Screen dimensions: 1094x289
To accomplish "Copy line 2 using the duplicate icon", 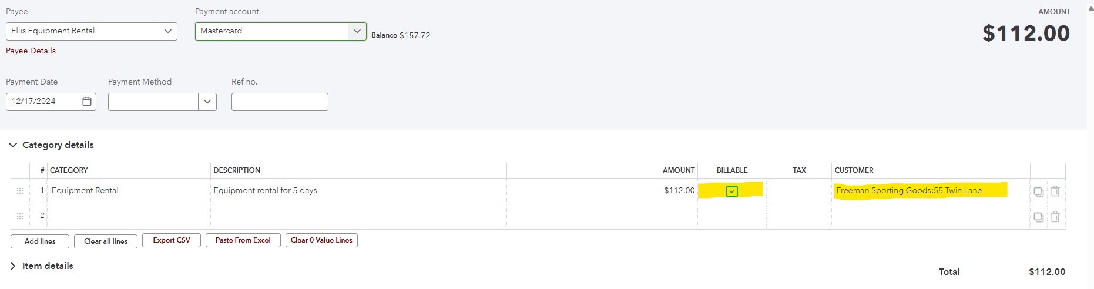I will pyautogui.click(x=1039, y=217).
